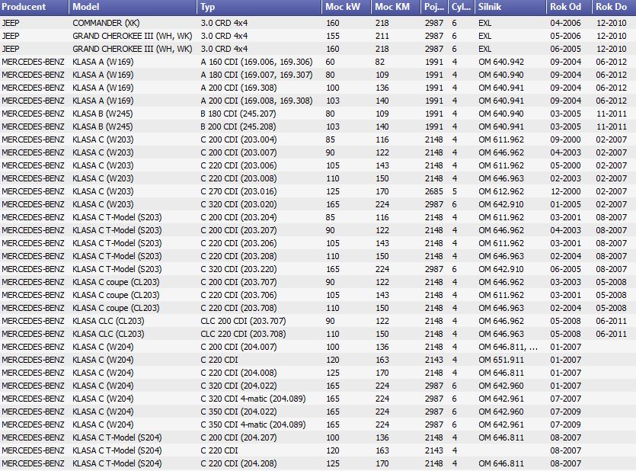Select C 220 CDI (204.008) type cell

coord(238,373)
